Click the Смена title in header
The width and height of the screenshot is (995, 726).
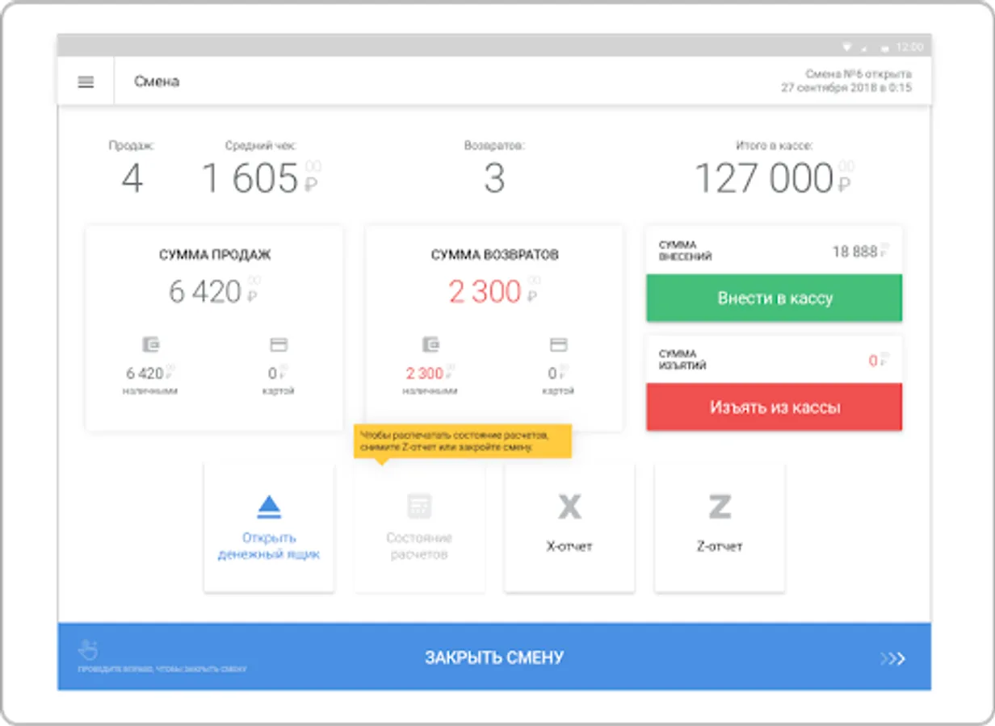pyautogui.click(x=157, y=81)
